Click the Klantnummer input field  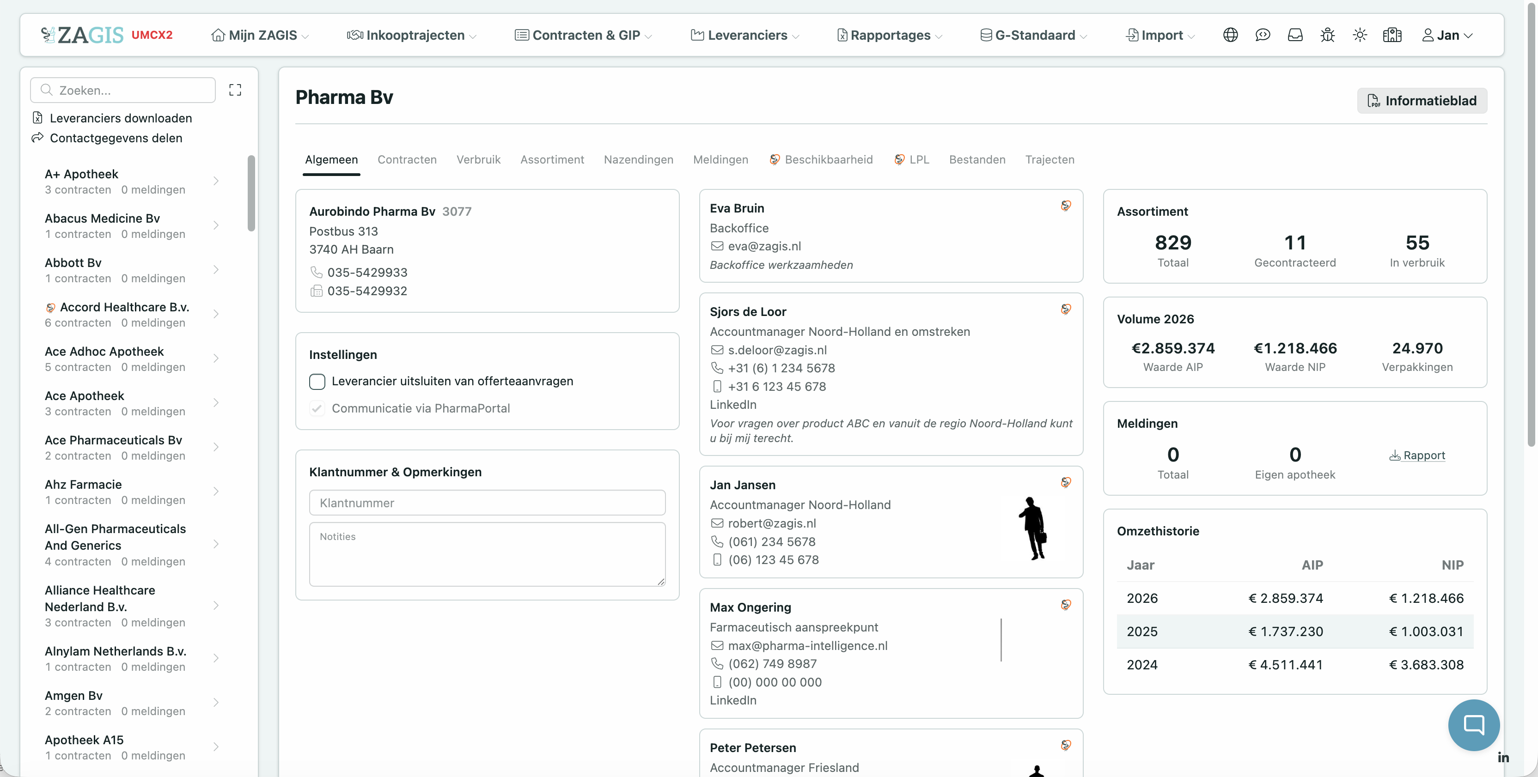tap(487, 503)
